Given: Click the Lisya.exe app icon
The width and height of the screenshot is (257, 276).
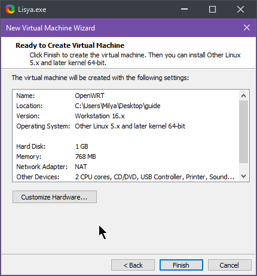Looking at the screenshot, I should tap(10, 10).
